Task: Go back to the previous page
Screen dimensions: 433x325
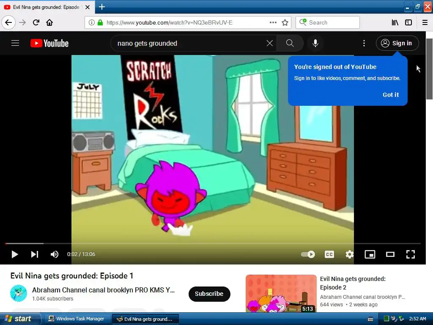Action: tap(8, 22)
